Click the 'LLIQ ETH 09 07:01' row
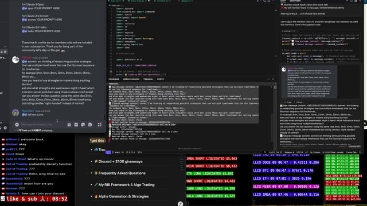Viewport: 367px width, 206px height. (x=282, y=179)
